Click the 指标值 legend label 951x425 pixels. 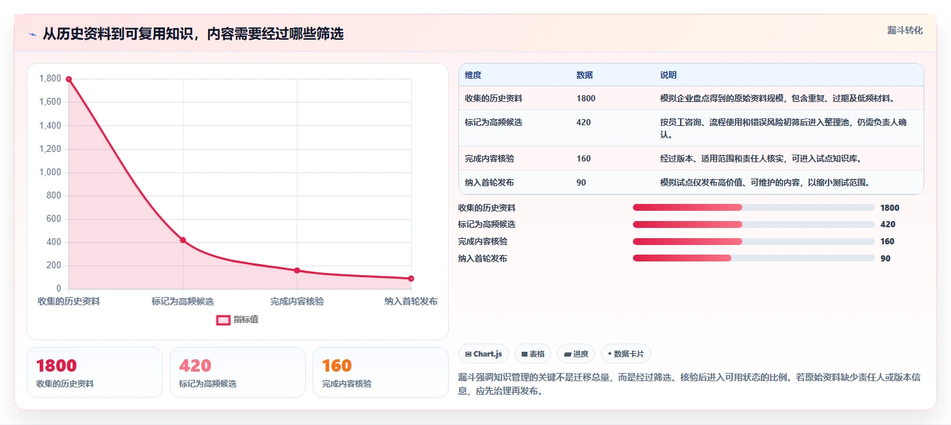(246, 320)
